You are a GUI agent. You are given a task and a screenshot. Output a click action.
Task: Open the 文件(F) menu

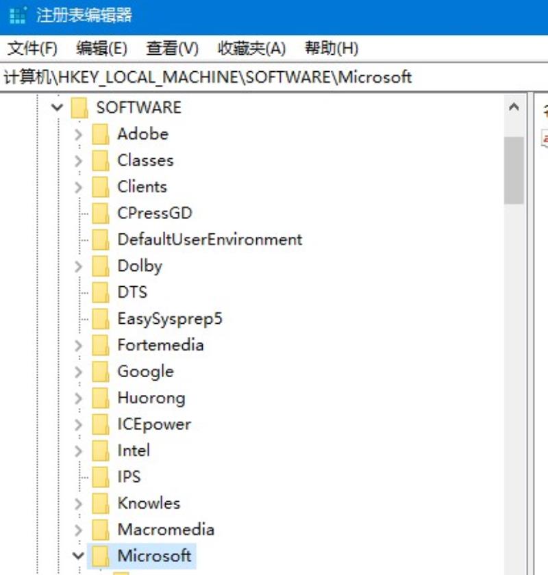(32, 49)
